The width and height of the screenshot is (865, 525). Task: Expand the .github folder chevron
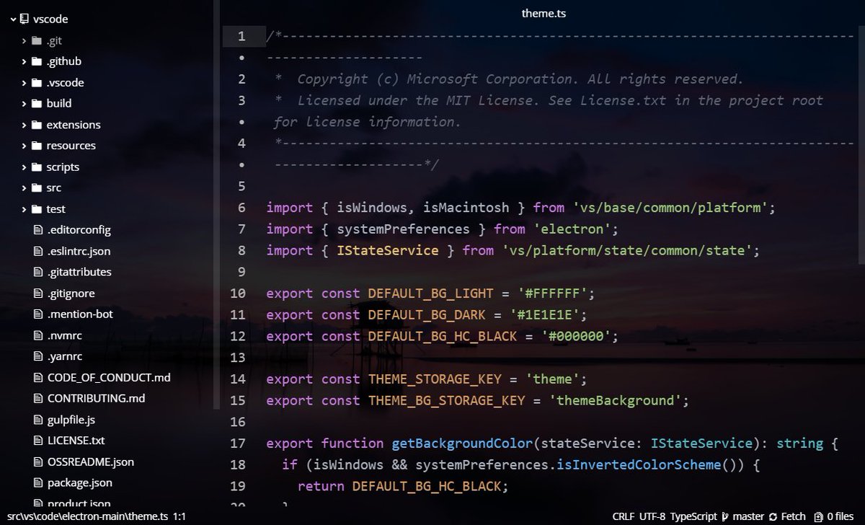pos(24,61)
